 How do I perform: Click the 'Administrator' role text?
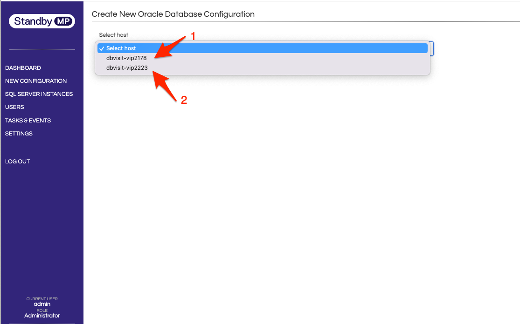(42, 316)
